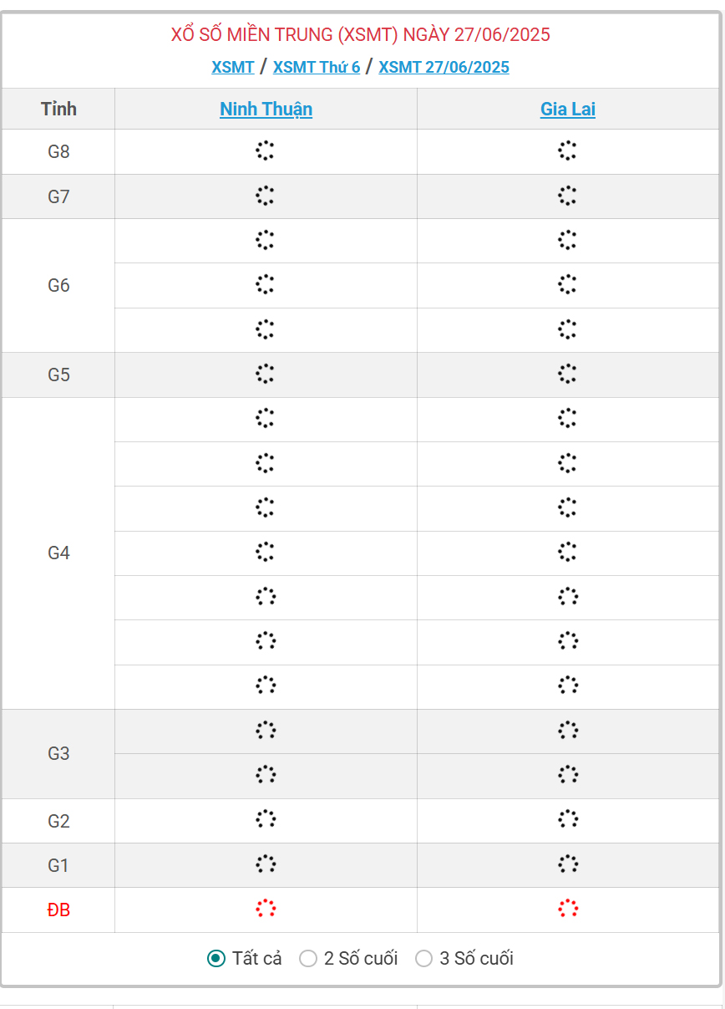Screen dimensions: 725x1009
Task: Choose the "3 Số cuối" radio option
Action: coord(424,959)
